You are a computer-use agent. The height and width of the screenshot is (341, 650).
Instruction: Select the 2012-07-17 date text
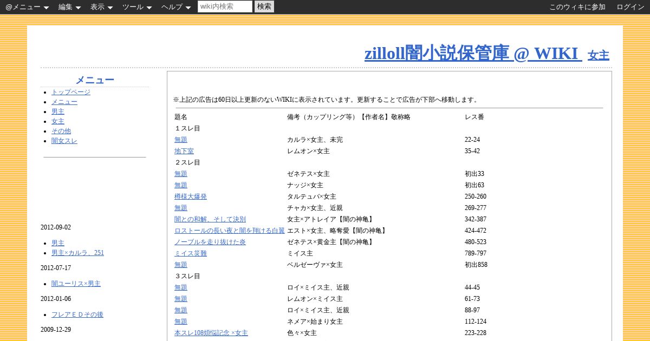56,268
